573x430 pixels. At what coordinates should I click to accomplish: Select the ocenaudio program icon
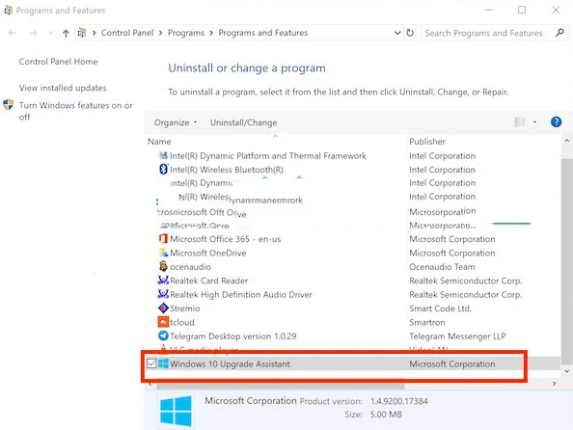[x=163, y=267]
